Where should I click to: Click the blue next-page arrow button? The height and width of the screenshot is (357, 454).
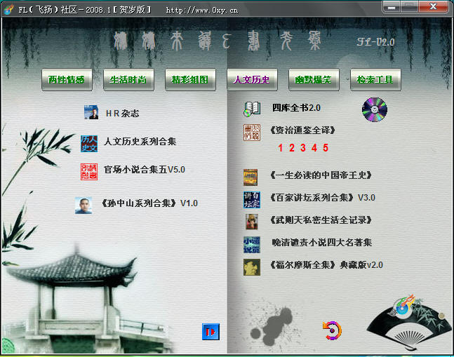pyautogui.click(x=210, y=331)
